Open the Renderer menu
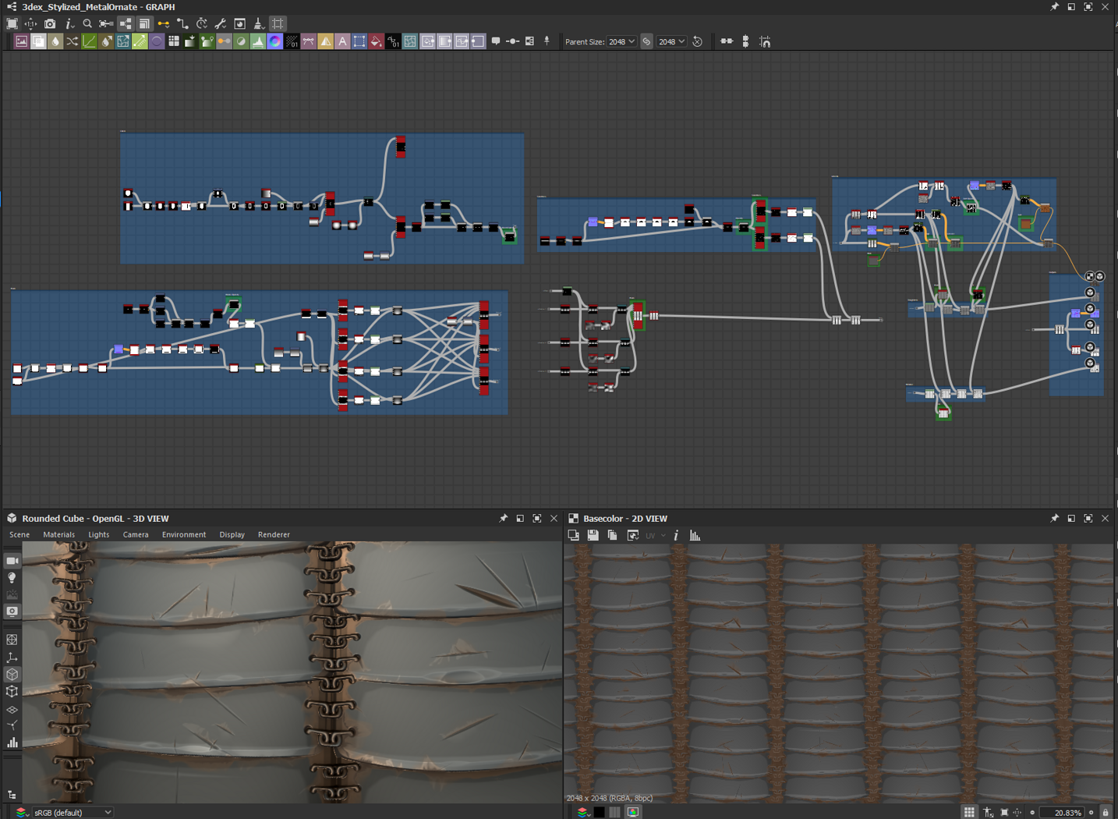The image size is (1118, 819). [x=274, y=535]
